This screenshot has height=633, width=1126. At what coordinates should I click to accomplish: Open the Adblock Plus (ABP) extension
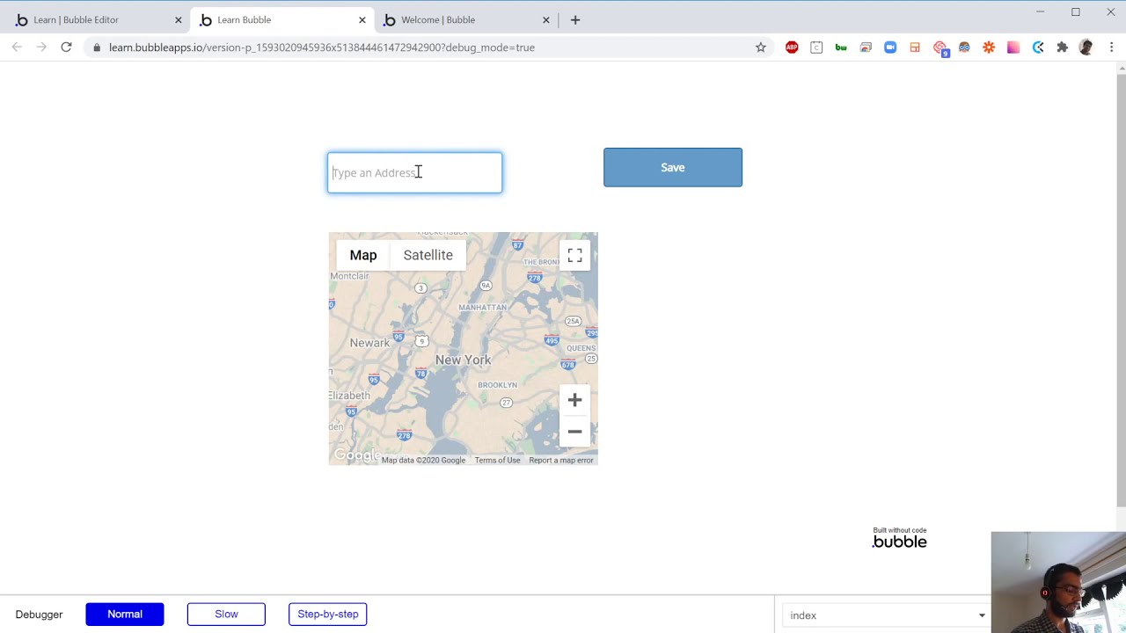tap(792, 47)
